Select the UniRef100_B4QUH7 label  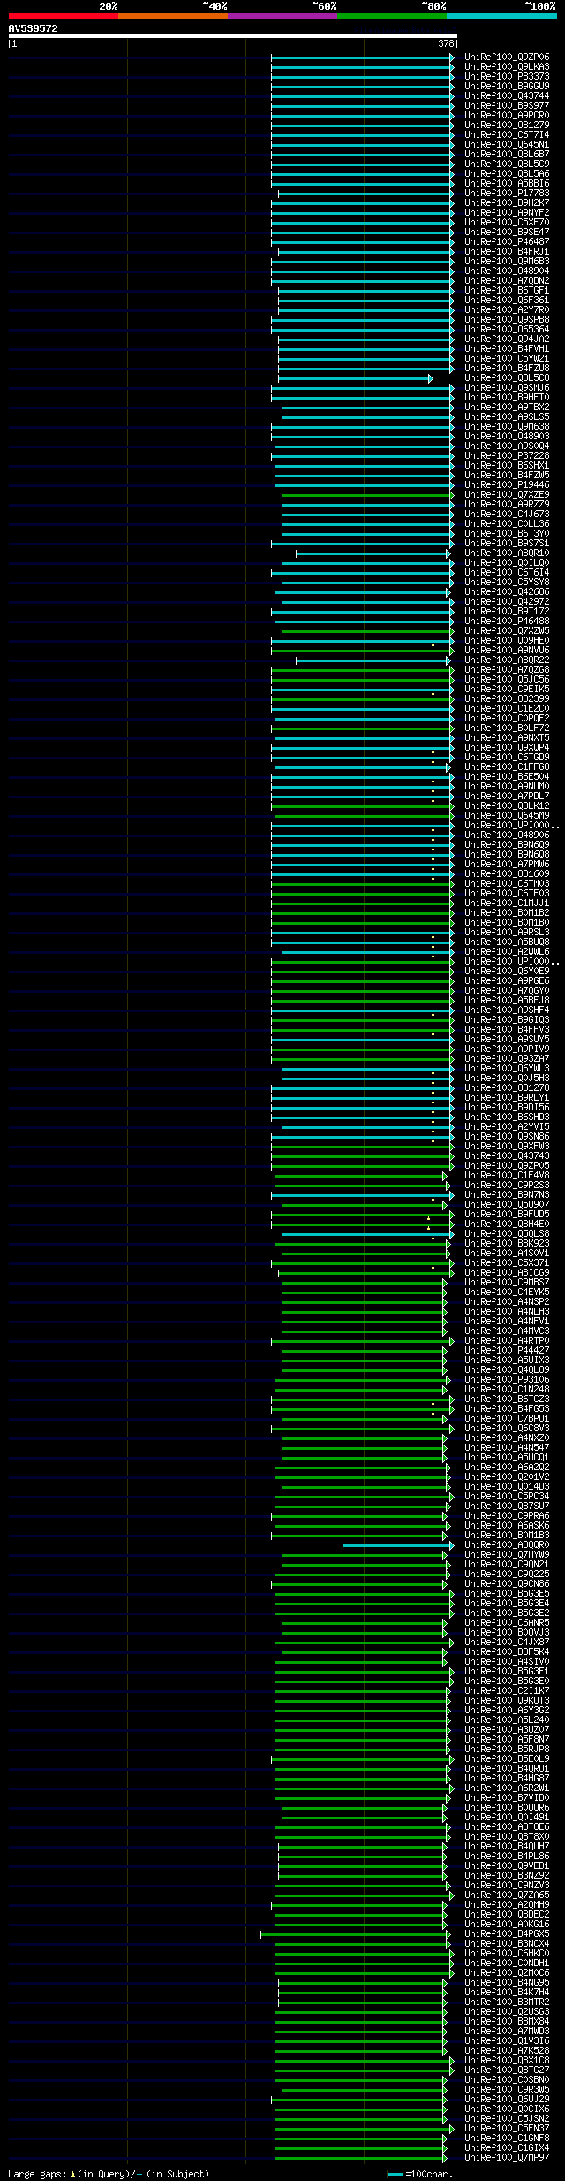[507, 1847]
